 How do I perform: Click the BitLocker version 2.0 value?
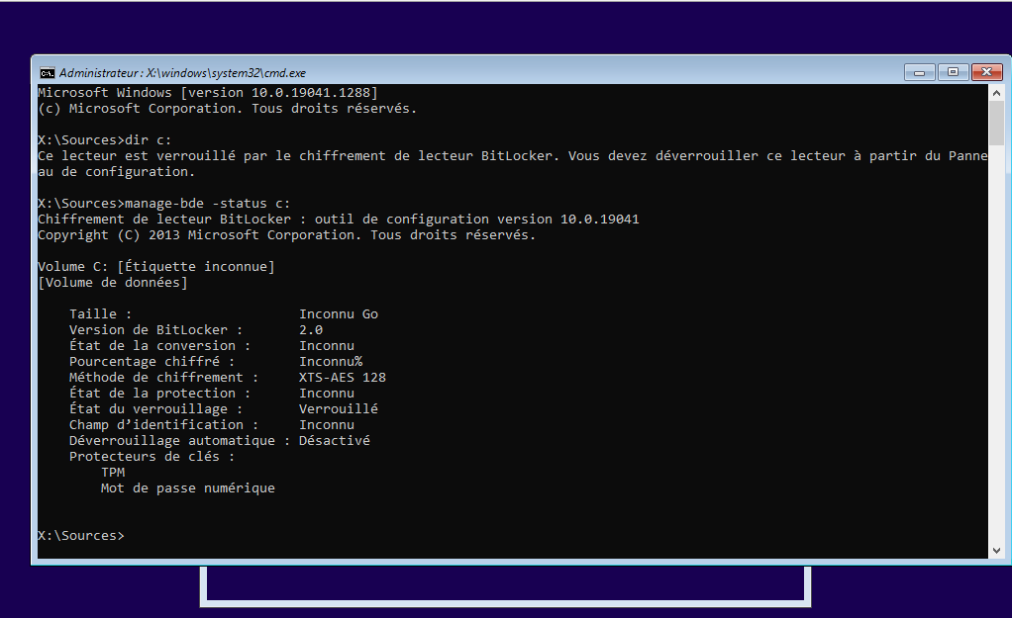pyautogui.click(x=311, y=329)
